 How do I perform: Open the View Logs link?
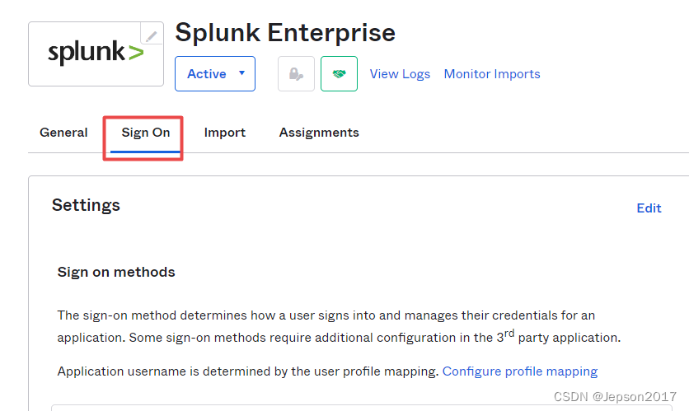[x=400, y=74]
